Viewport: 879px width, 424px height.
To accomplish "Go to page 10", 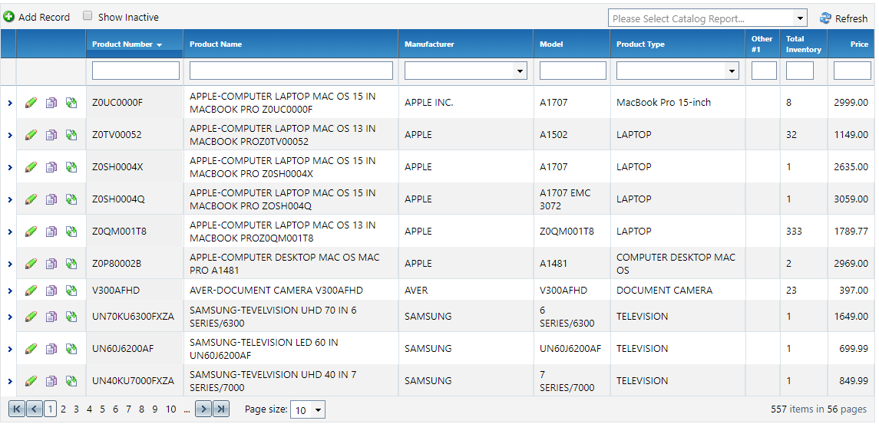I will (x=171, y=409).
